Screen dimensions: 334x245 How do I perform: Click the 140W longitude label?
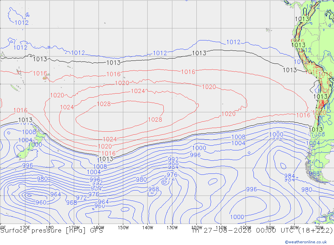148,228
